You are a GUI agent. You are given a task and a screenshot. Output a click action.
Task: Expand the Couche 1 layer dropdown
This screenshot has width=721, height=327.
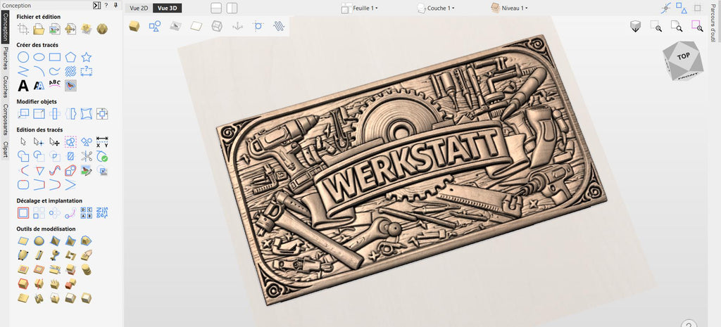[x=436, y=8]
